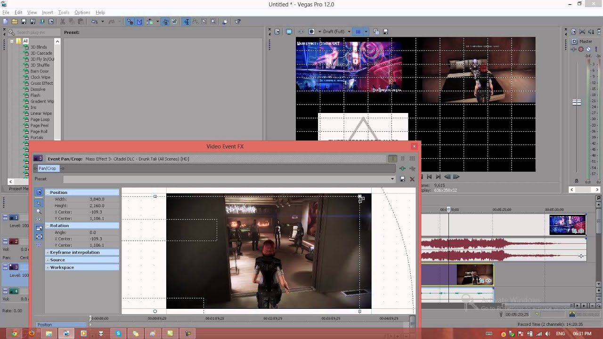Collapse the Rotation property group

48,226
